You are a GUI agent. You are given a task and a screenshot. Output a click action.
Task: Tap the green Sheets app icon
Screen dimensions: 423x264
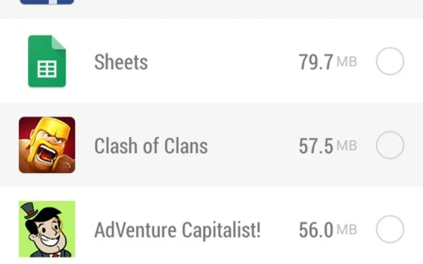point(47,62)
